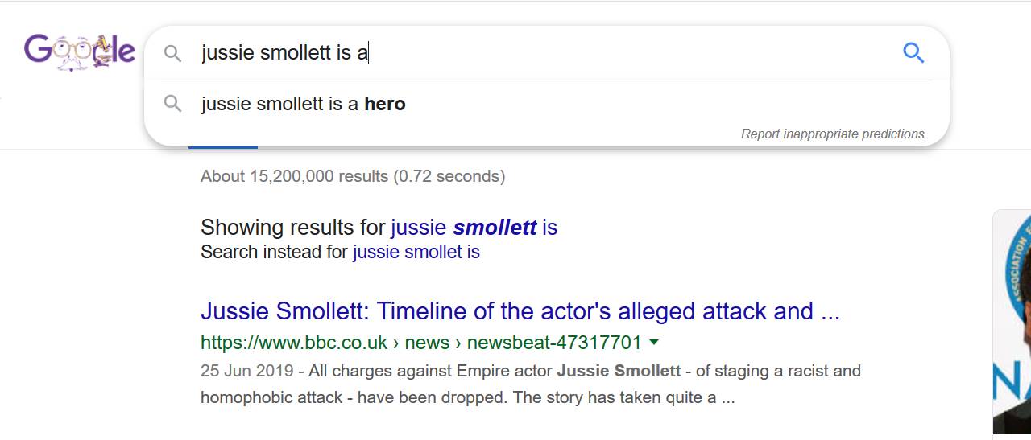
Task: Open corrected 'jussie smollett is' results link
Action: [x=474, y=228]
